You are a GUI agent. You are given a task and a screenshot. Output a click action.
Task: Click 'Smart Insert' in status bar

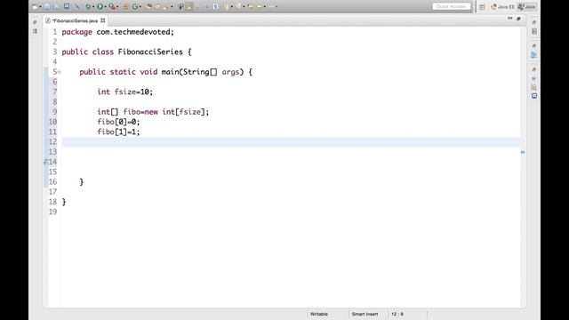(365, 314)
